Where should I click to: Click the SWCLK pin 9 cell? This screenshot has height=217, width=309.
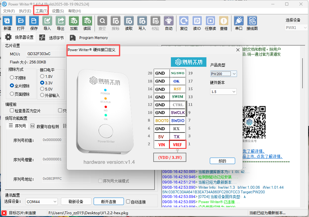(x=178, y=113)
